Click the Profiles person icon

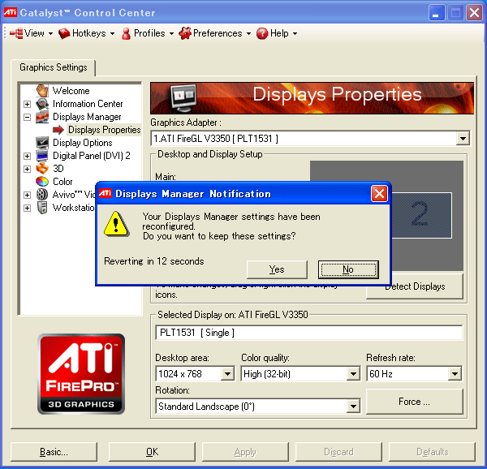click(x=126, y=33)
